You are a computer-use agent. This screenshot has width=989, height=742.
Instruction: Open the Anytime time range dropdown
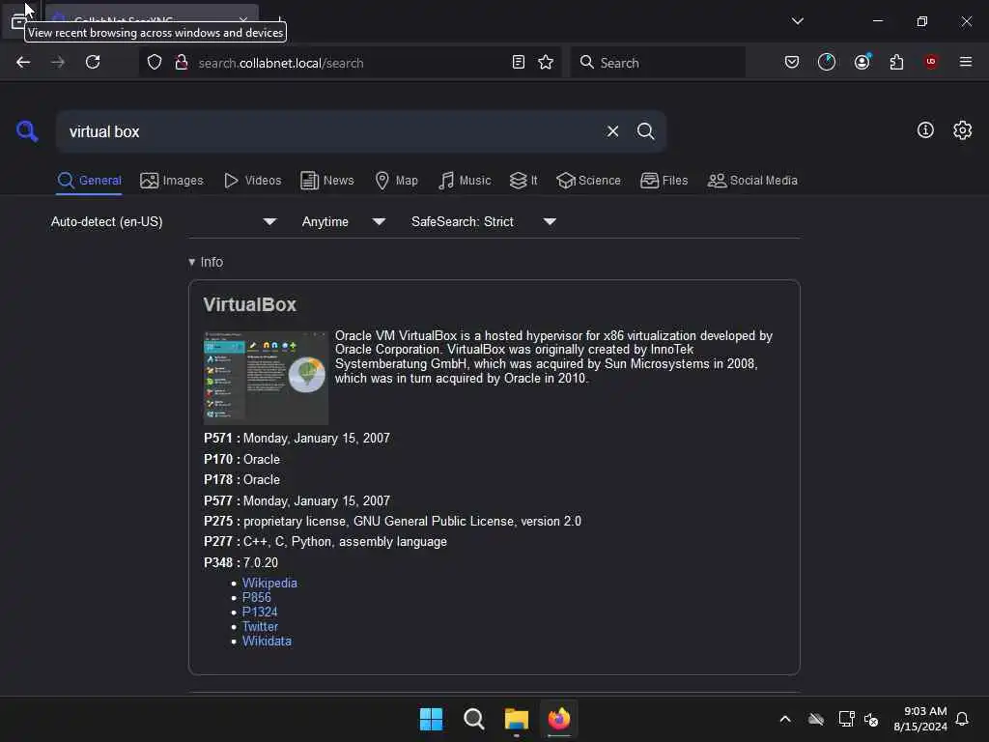tap(344, 221)
